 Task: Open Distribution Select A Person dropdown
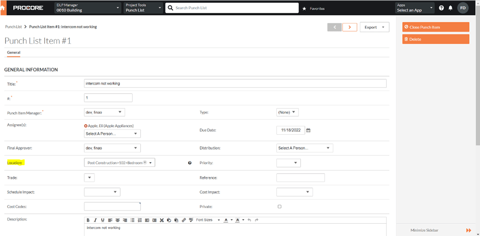coord(305,148)
